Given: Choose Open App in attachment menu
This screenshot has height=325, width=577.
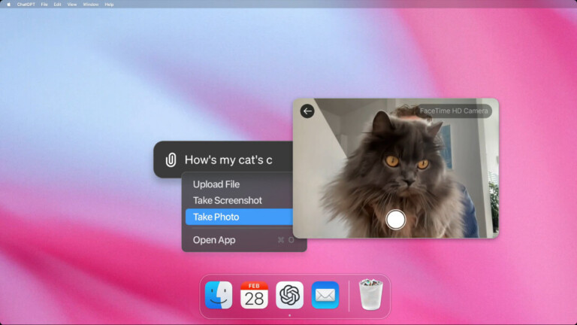Looking at the screenshot, I should [214, 240].
